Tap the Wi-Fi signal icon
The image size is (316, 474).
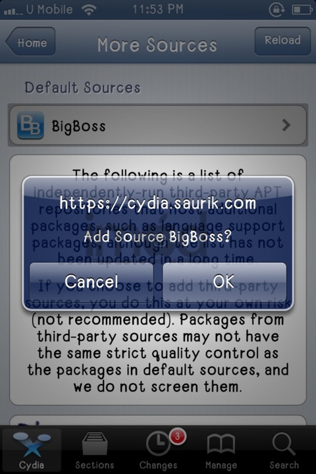click(89, 10)
